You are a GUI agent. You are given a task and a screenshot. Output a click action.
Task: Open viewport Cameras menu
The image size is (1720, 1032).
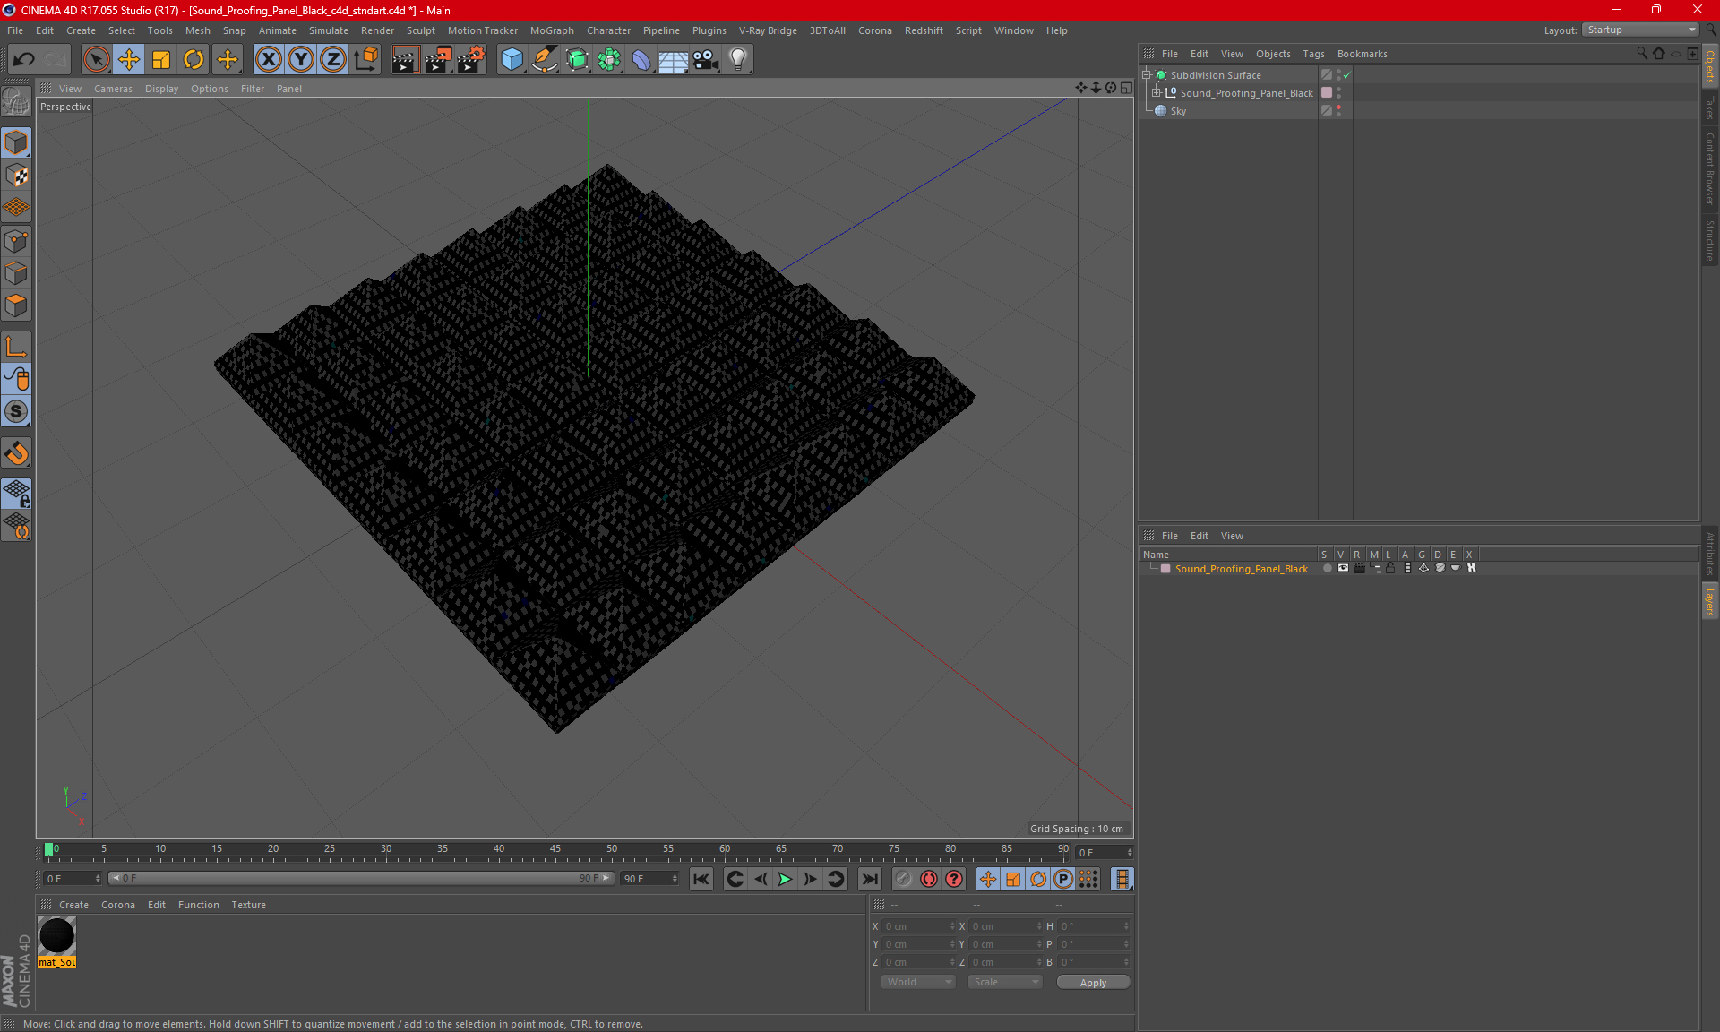pos(113,89)
